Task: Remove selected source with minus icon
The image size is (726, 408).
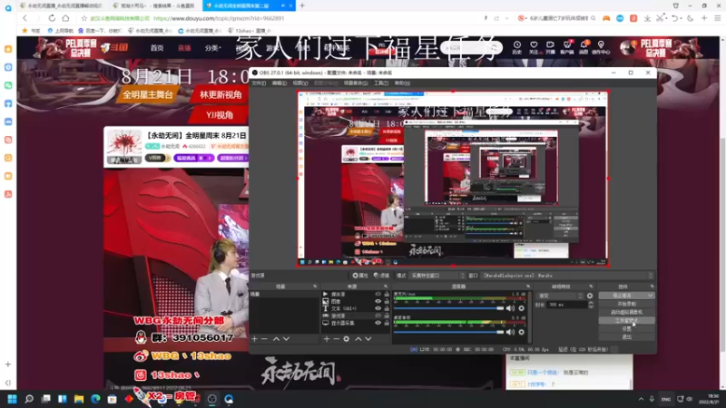Action: (x=336, y=339)
